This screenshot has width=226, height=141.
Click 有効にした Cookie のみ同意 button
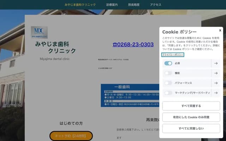point(191,117)
